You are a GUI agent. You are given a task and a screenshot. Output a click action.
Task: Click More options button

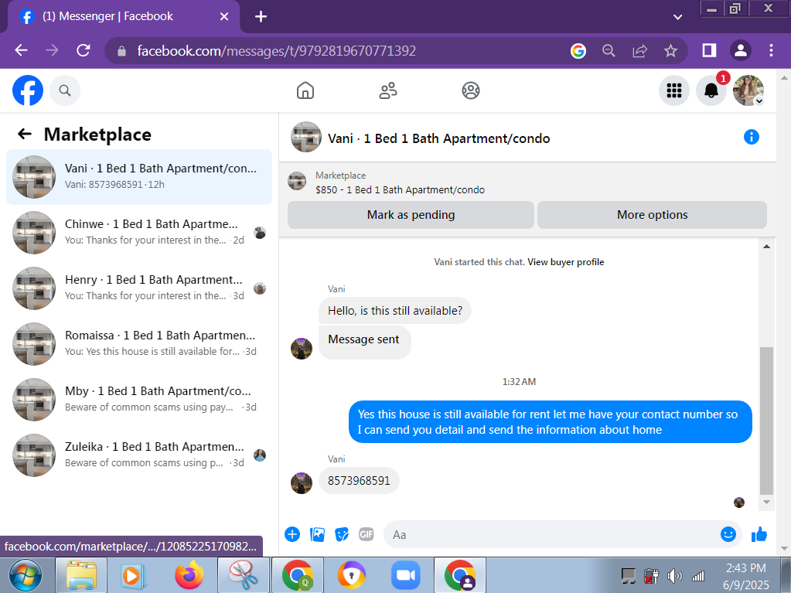(x=652, y=215)
